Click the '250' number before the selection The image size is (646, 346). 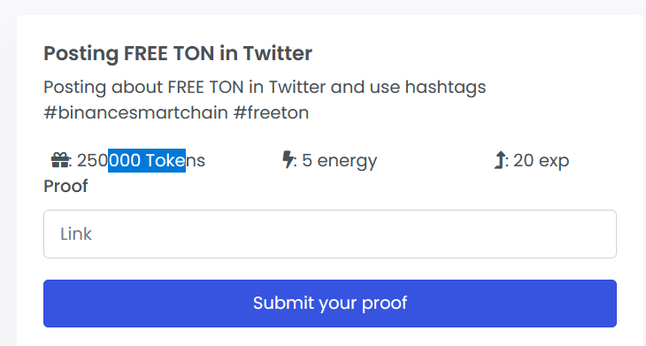tap(92, 160)
